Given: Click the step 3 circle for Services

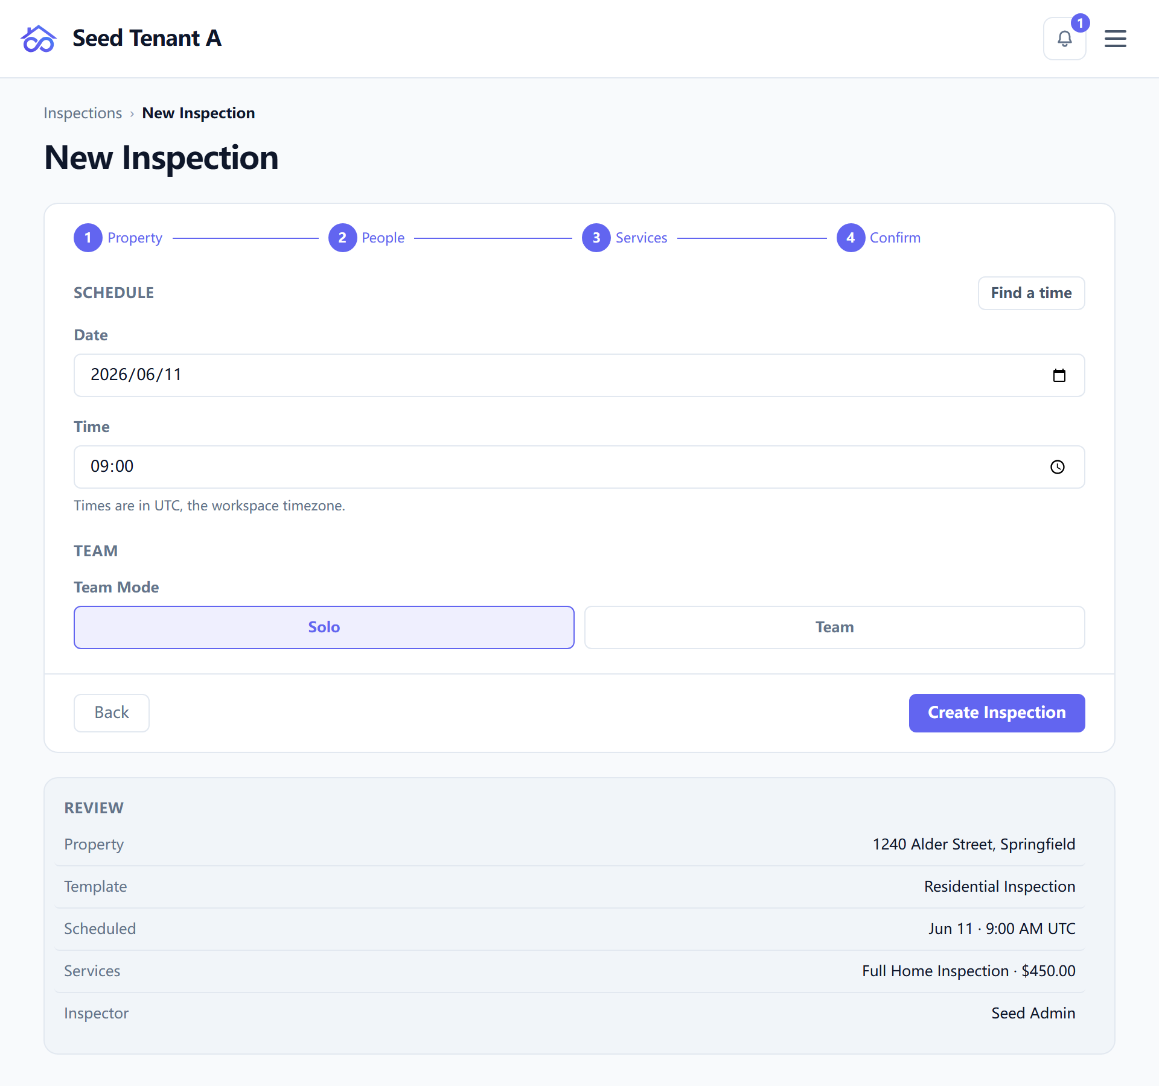Looking at the screenshot, I should pyautogui.click(x=596, y=238).
